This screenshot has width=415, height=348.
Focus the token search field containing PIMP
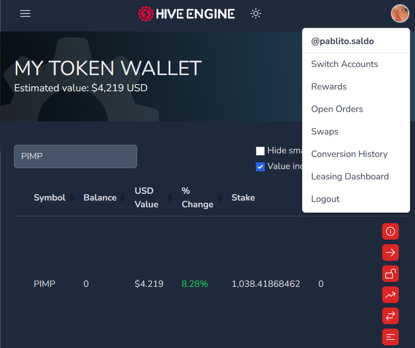(76, 156)
